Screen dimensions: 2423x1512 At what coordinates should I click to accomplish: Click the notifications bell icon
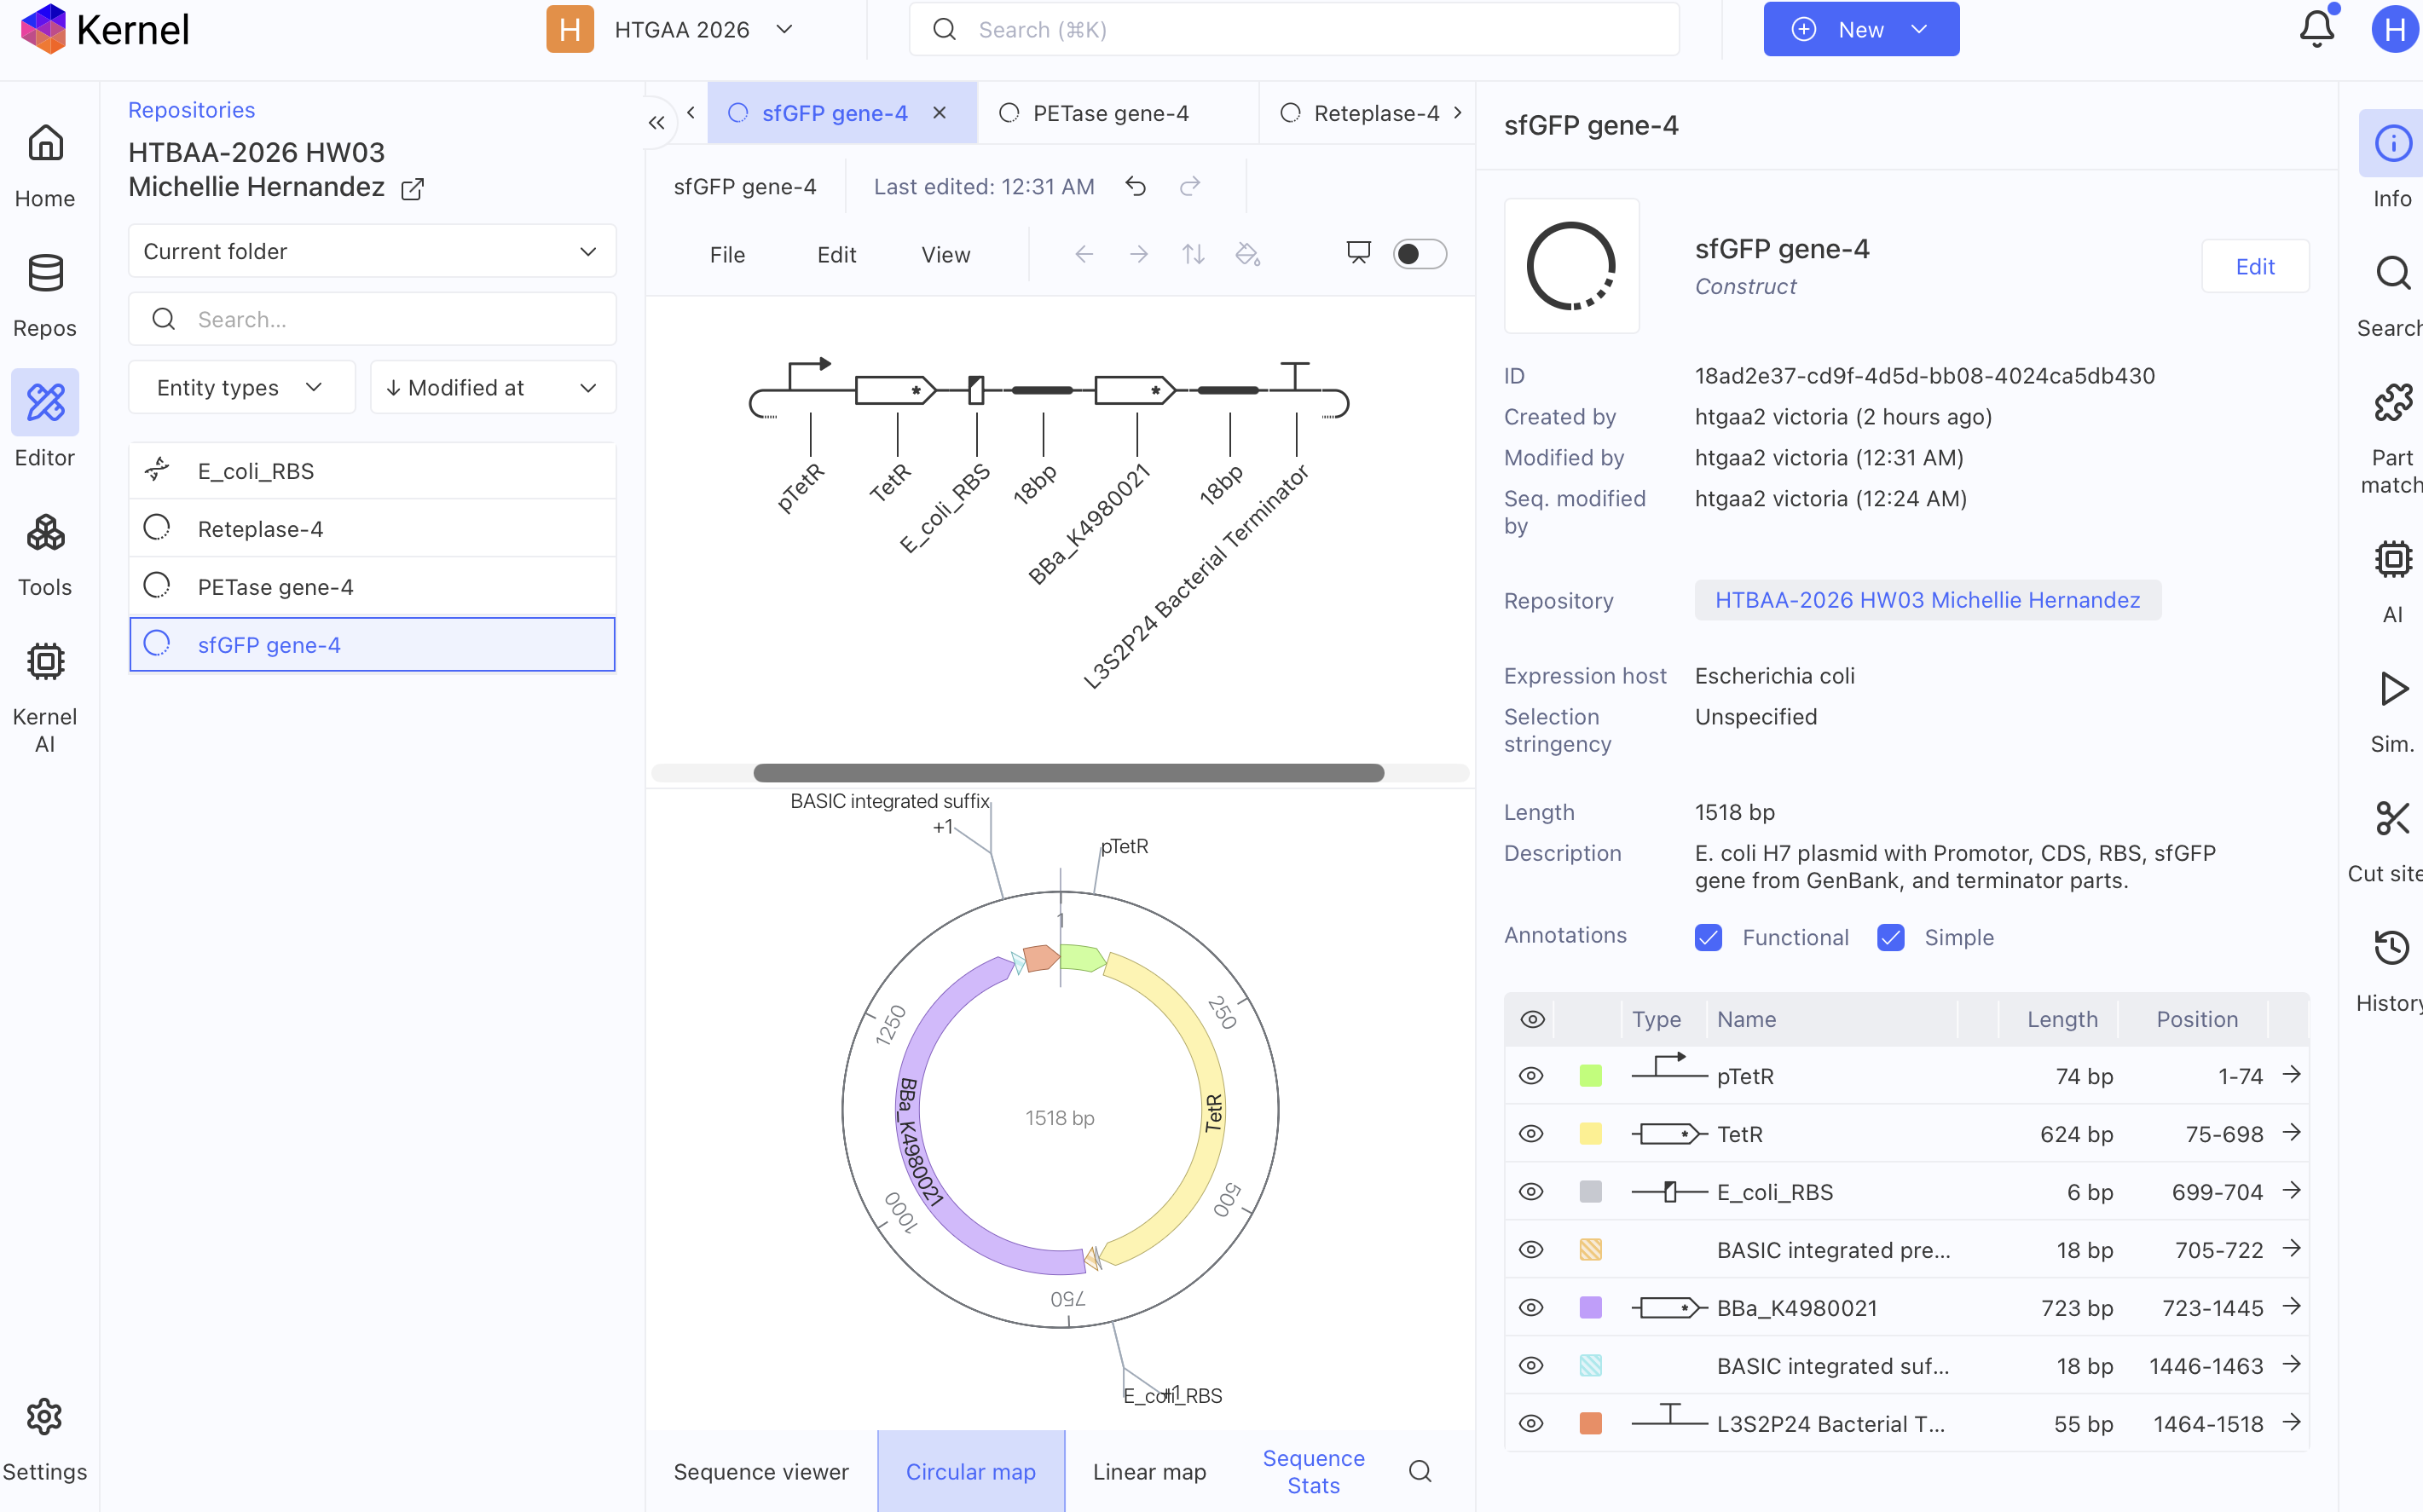coord(2316,29)
